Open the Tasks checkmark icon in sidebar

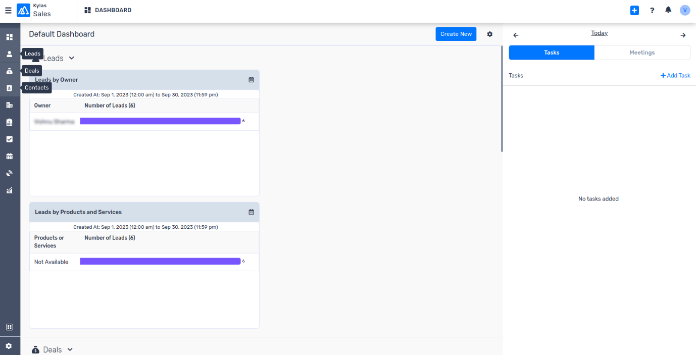click(x=9, y=139)
